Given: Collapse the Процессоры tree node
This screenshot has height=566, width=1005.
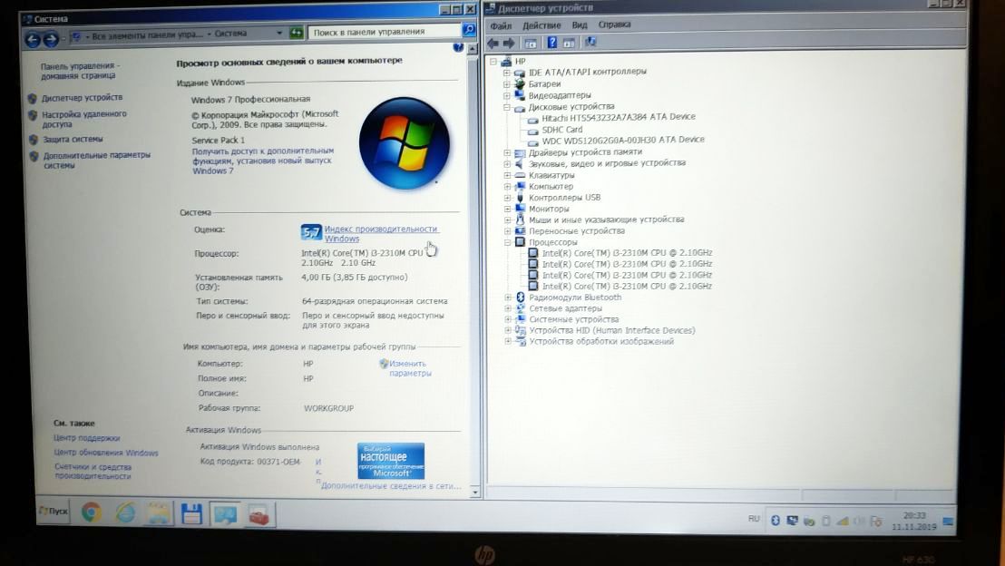Looking at the screenshot, I should [x=507, y=242].
